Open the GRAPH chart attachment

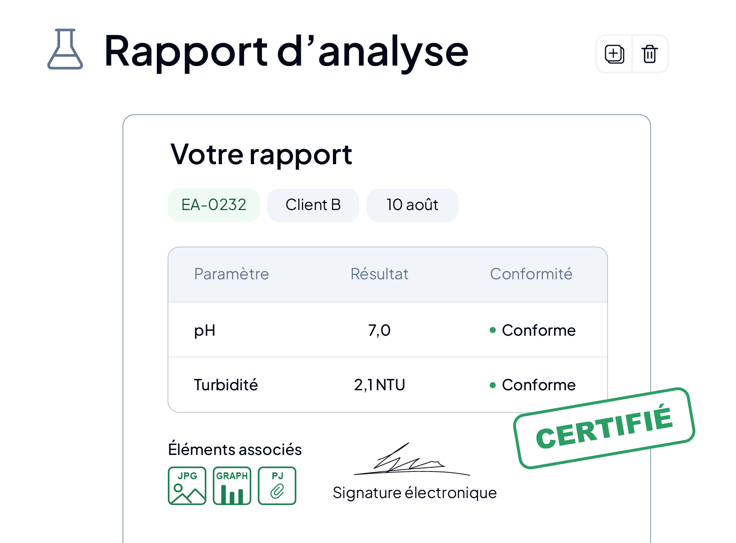pyautogui.click(x=232, y=486)
